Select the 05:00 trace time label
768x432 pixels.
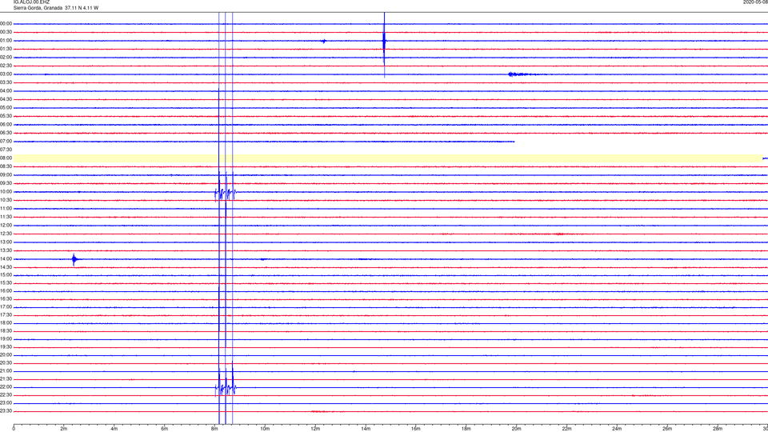6,108
